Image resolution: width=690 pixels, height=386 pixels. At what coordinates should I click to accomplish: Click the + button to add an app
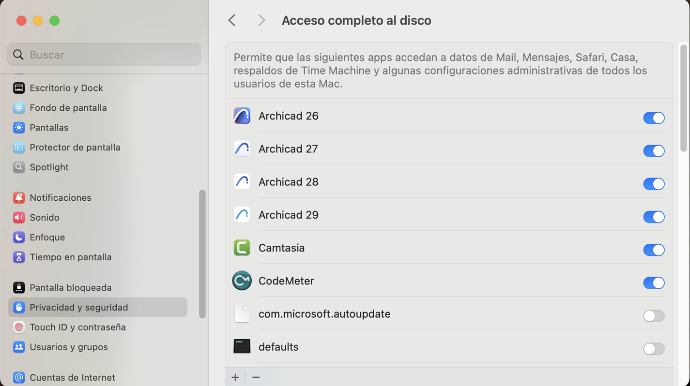236,377
